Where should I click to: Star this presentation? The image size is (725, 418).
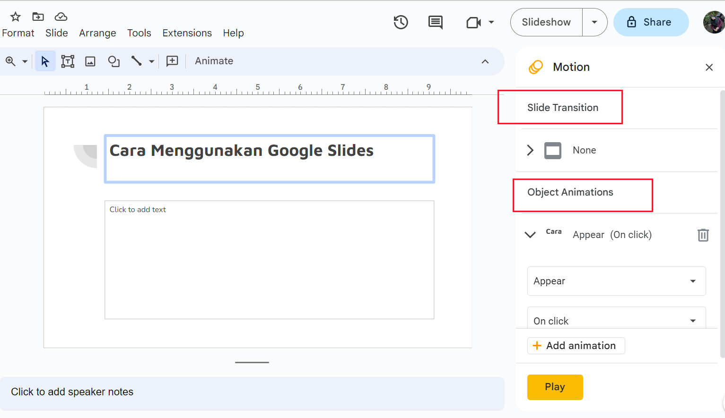point(14,16)
